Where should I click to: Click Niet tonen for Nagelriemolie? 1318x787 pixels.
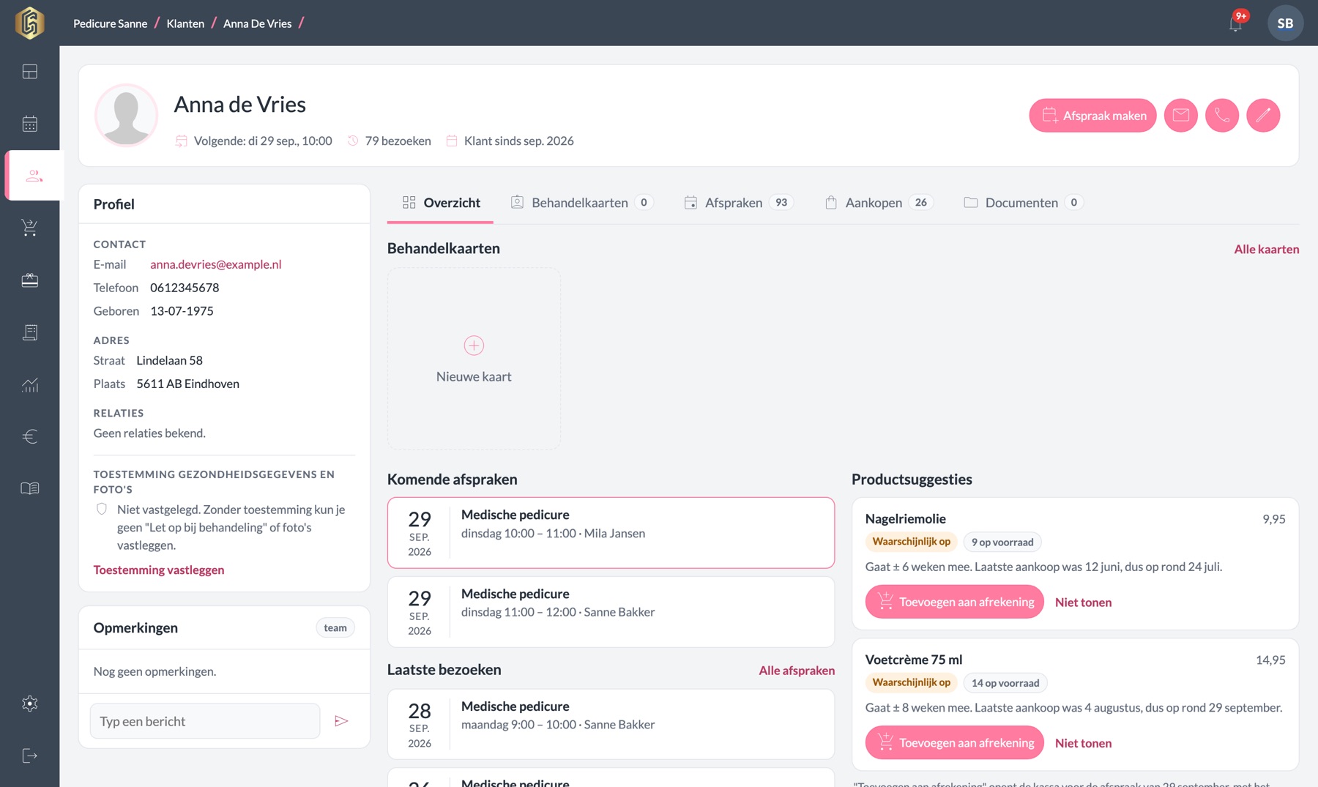[1083, 603]
